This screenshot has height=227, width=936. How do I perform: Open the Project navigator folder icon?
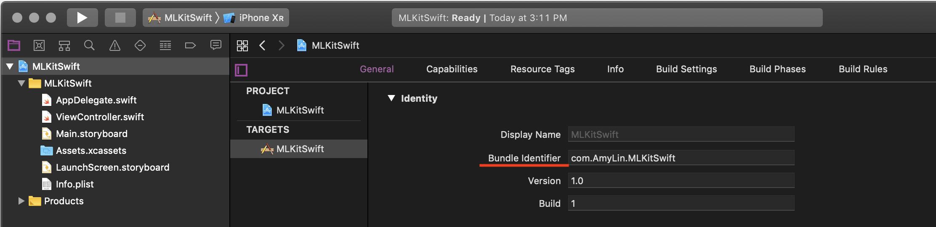14,45
